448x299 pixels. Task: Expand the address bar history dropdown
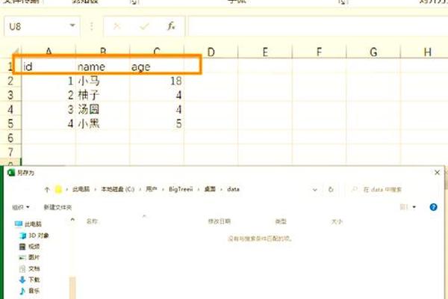tap(315, 190)
